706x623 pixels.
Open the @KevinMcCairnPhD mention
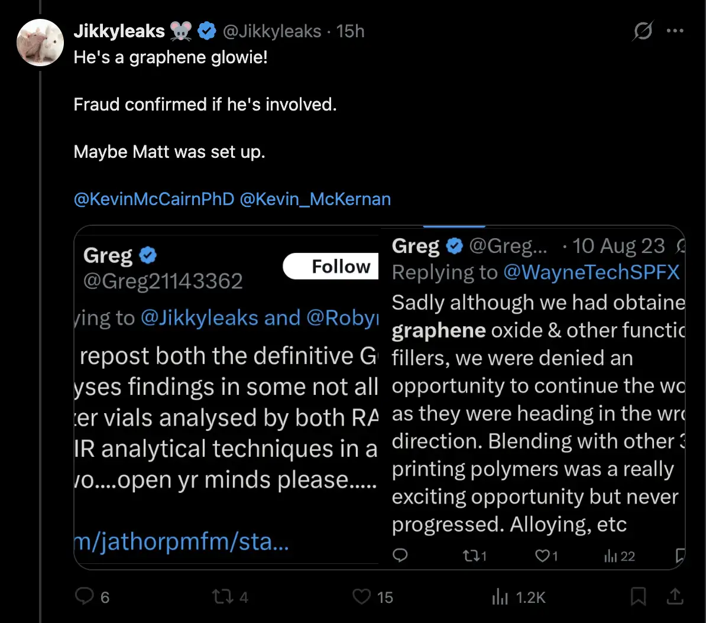tap(154, 199)
